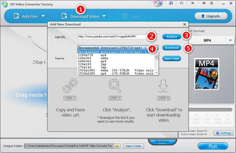Click the Download button in dialog

point(172,48)
